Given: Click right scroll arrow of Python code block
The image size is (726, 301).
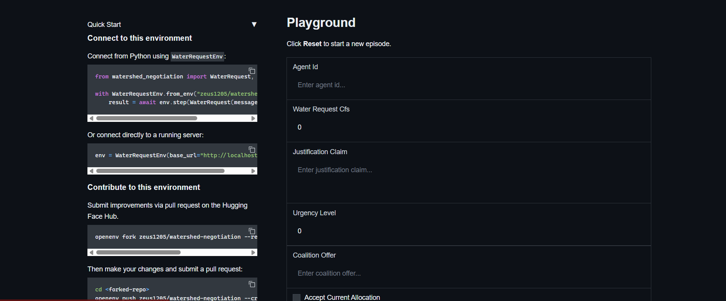Looking at the screenshot, I should 253,118.
